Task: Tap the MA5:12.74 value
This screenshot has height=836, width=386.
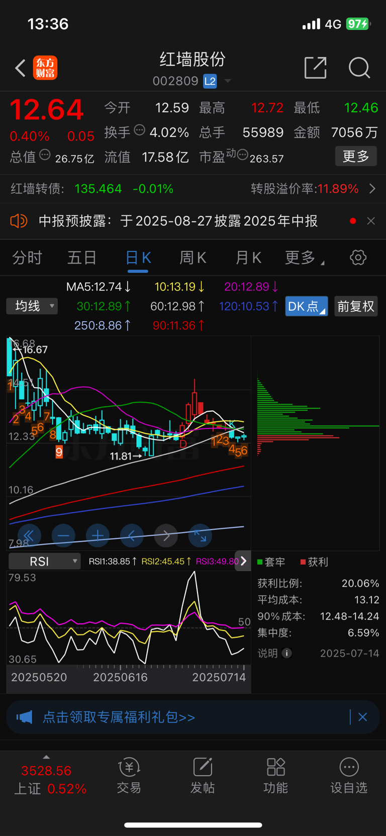Action: pos(99,287)
